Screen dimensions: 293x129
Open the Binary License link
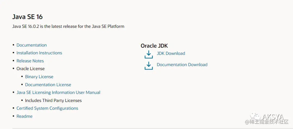39,77
